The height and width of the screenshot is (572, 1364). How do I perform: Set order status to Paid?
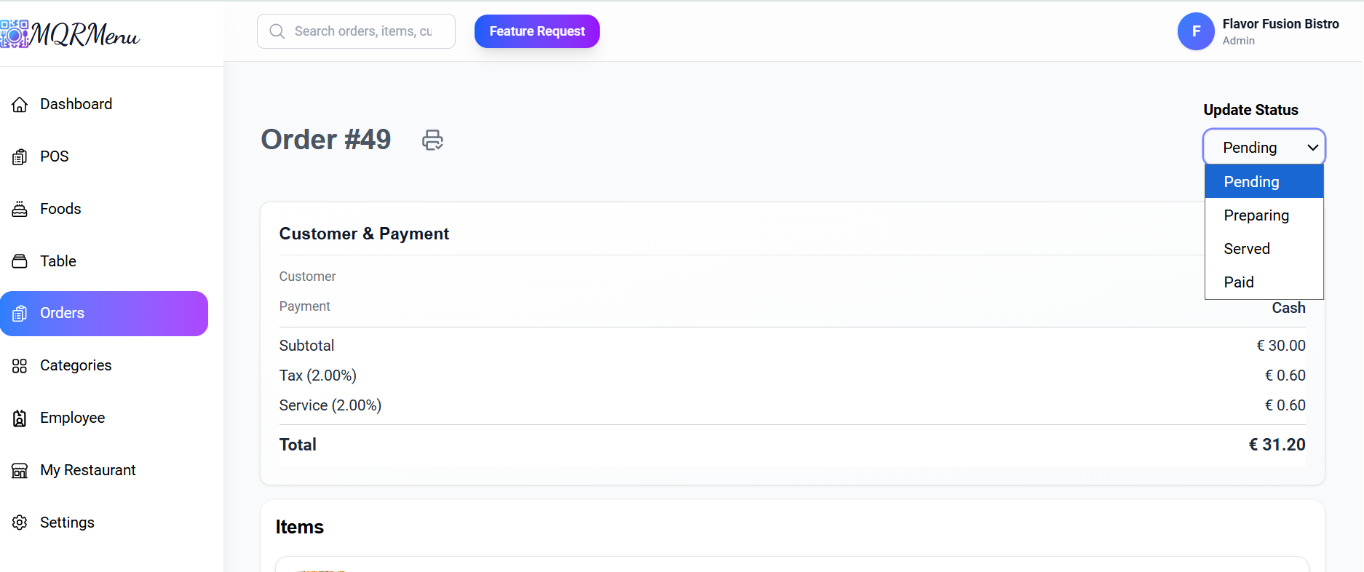(1239, 282)
